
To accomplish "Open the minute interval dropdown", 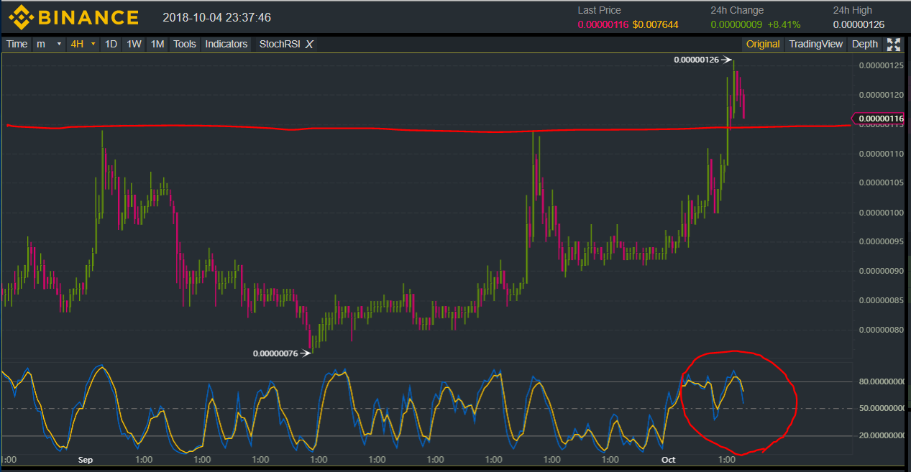I will point(49,45).
